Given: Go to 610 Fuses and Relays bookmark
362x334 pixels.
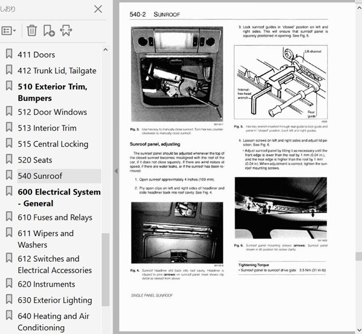Looking at the screenshot, I should click(55, 217).
